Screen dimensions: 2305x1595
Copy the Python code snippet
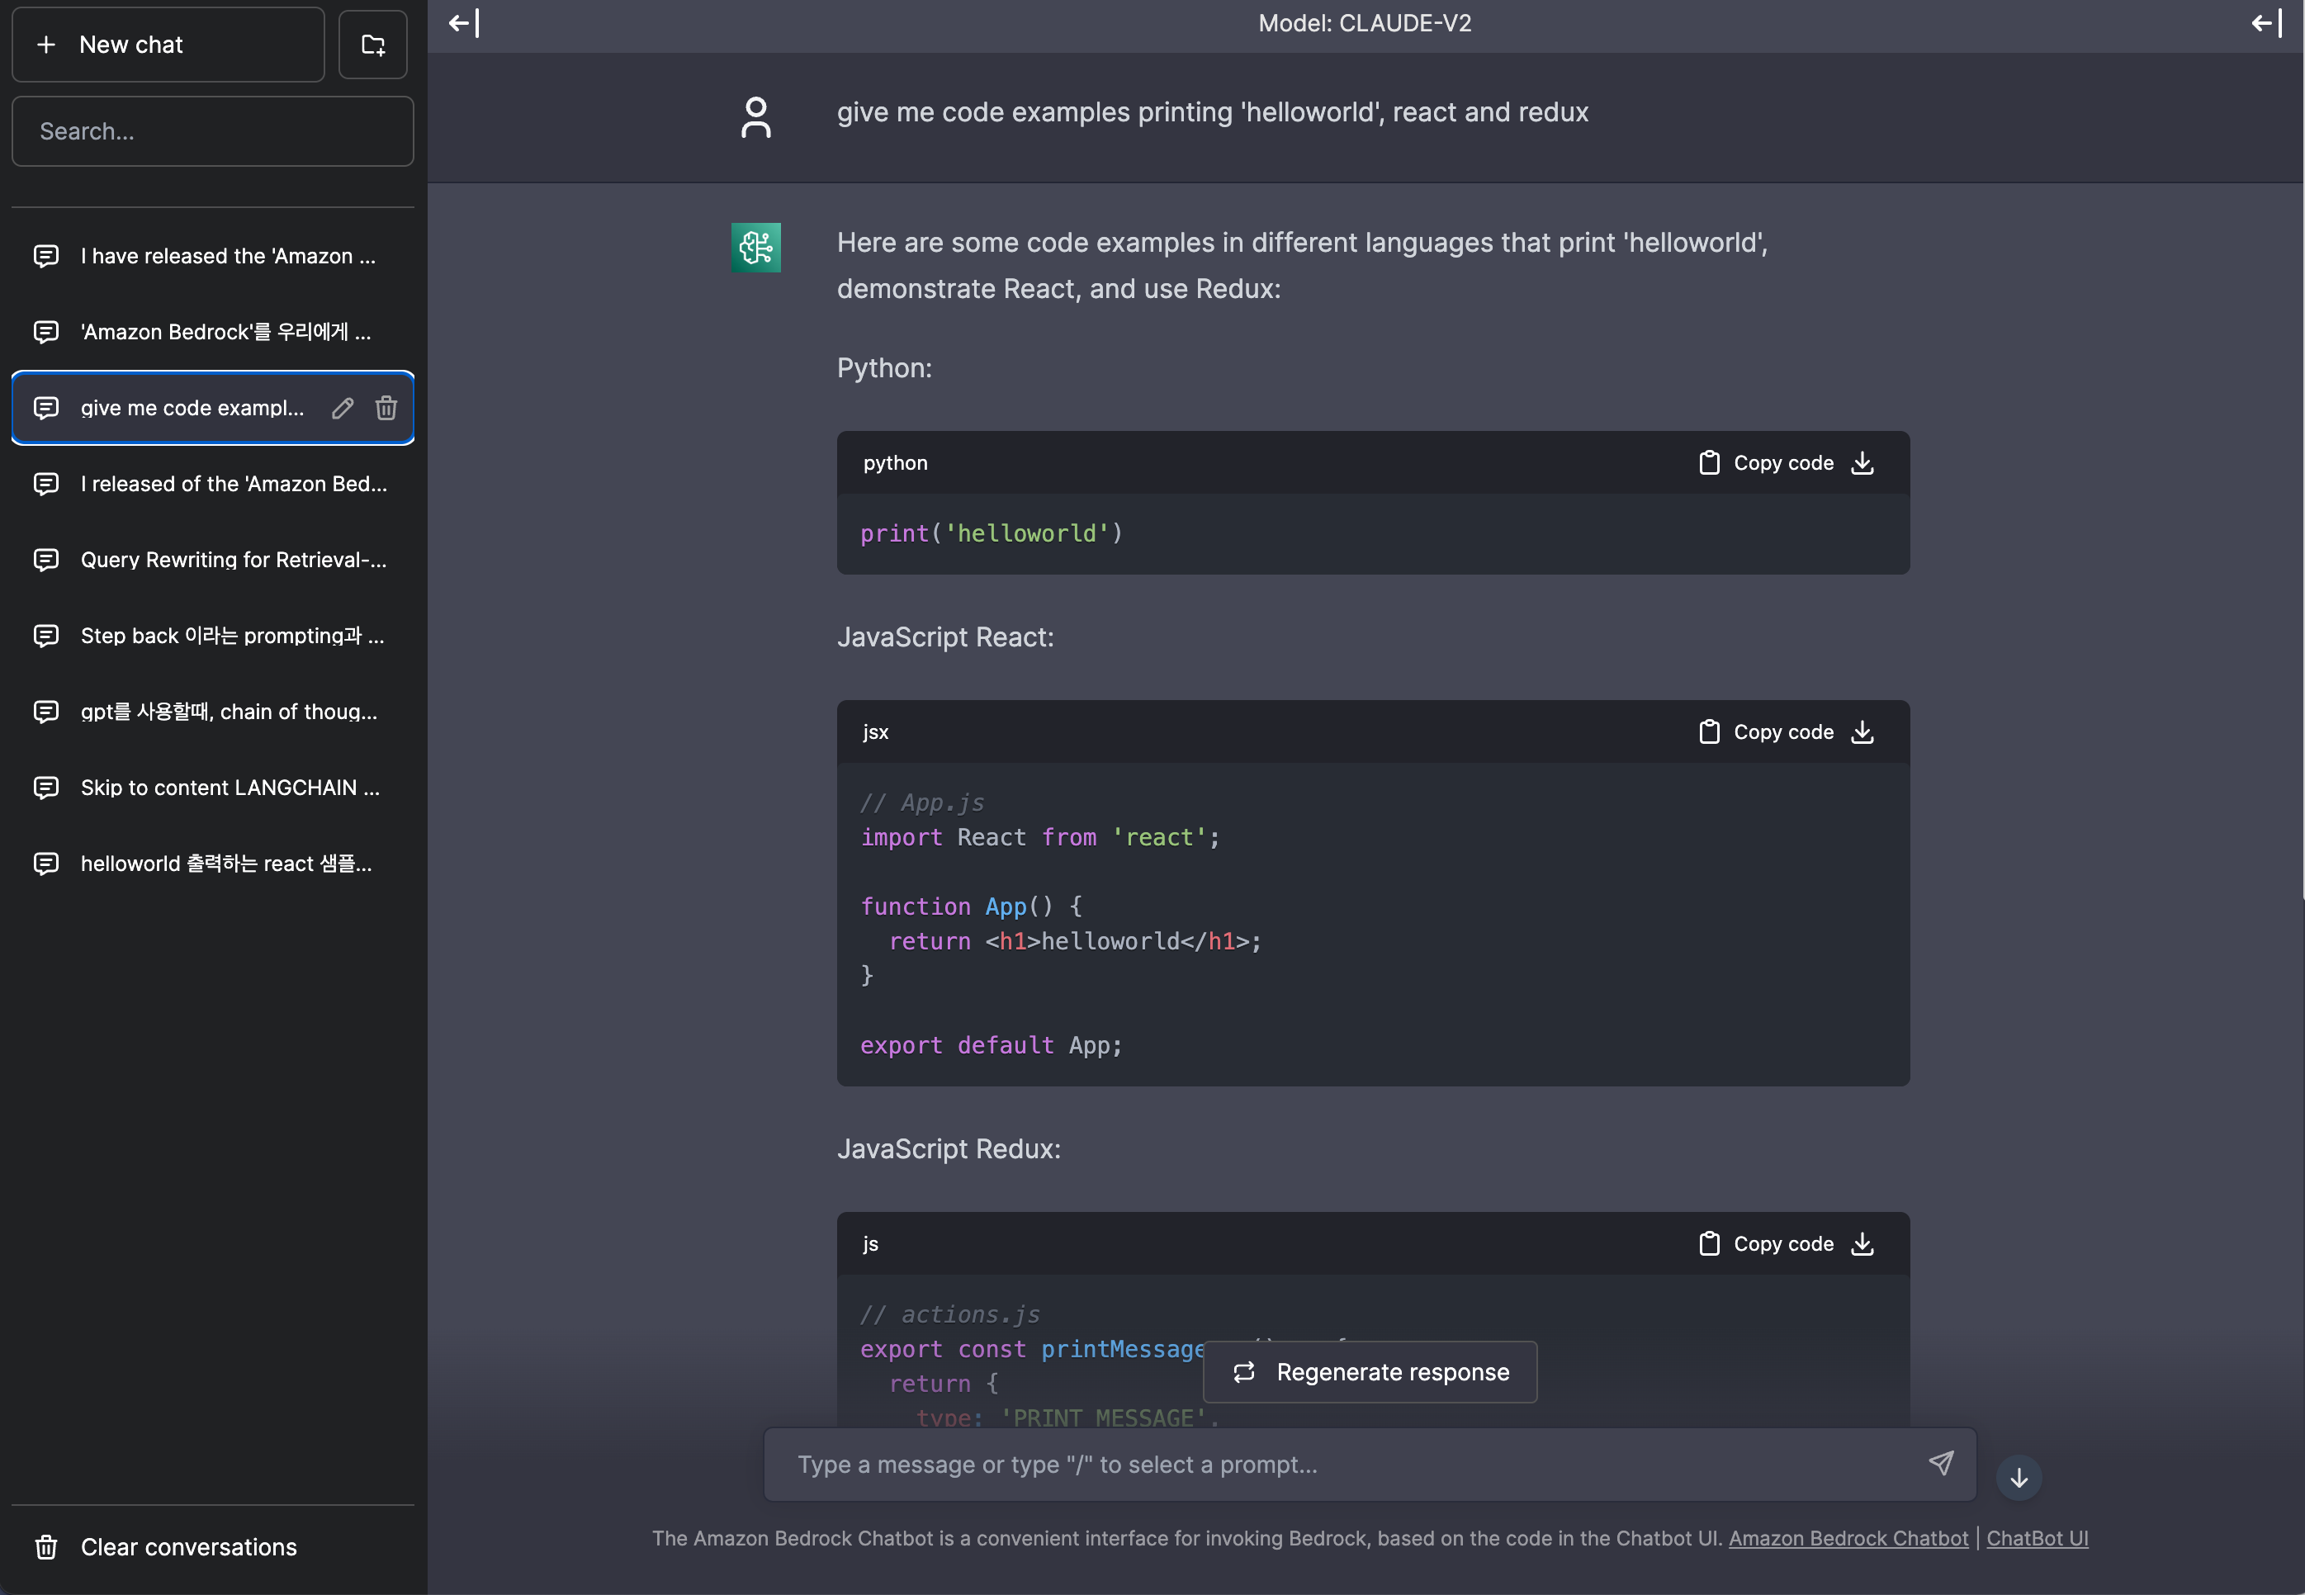click(1768, 462)
